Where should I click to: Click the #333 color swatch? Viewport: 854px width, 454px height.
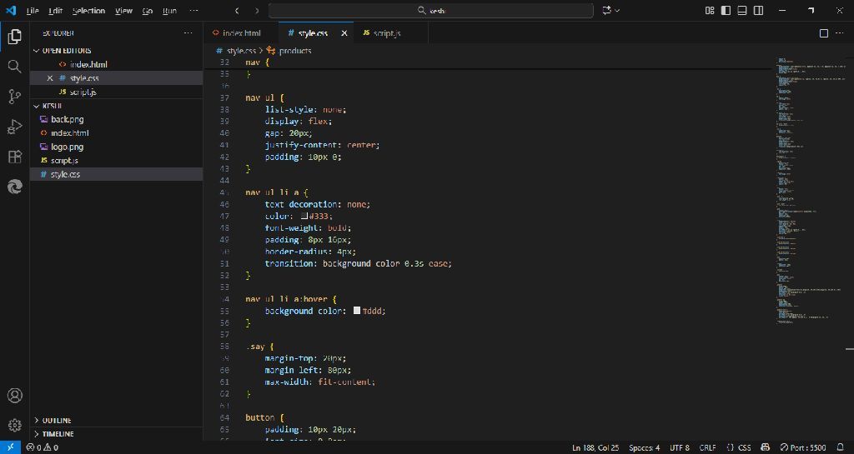pyautogui.click(x=305, y=216)
